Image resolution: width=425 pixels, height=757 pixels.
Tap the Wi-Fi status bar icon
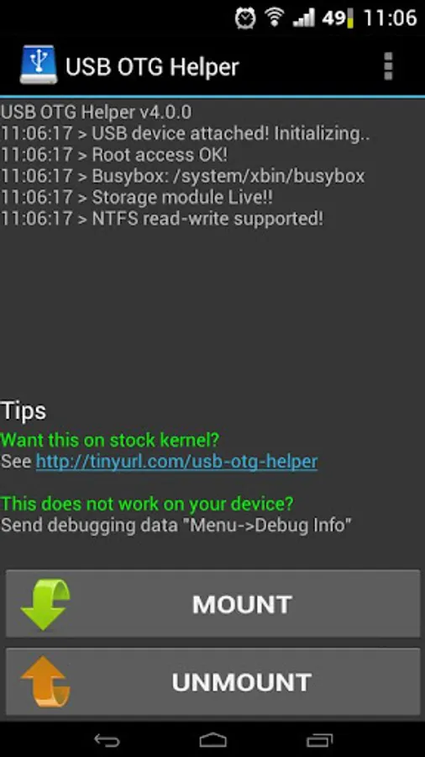[x=274, y=18]
